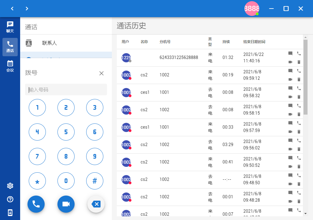The image size is (313, 220).
Task: Dial the digit 5 on the keypad
Action: [x=66, y=132]
